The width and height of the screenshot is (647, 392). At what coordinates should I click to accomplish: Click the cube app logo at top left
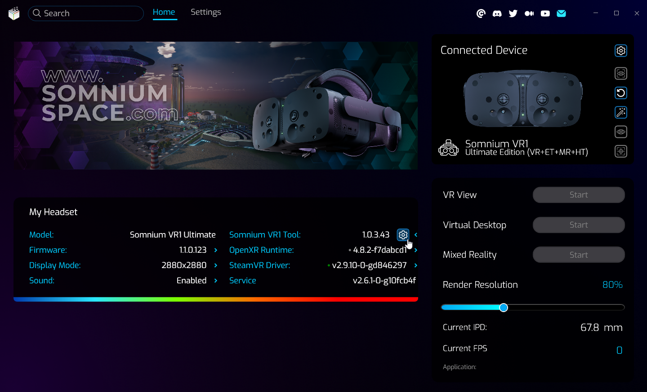coord(14,13)
